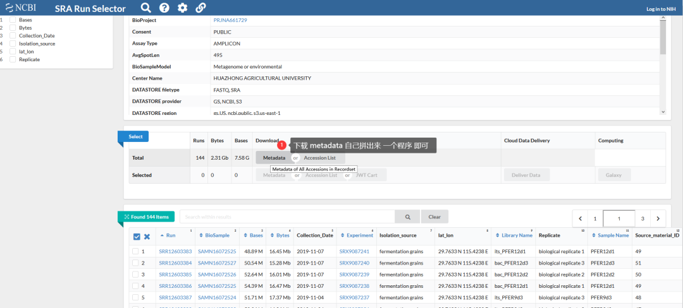Click the Isolation_source column header
This screenshot has width=683, height=308.
[x=398, y=235]
